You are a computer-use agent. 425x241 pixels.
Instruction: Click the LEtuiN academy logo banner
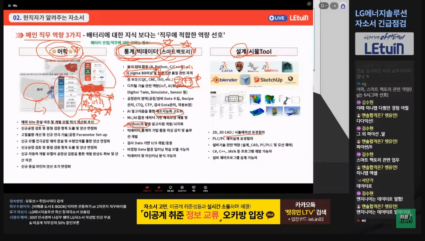[384, 44]
